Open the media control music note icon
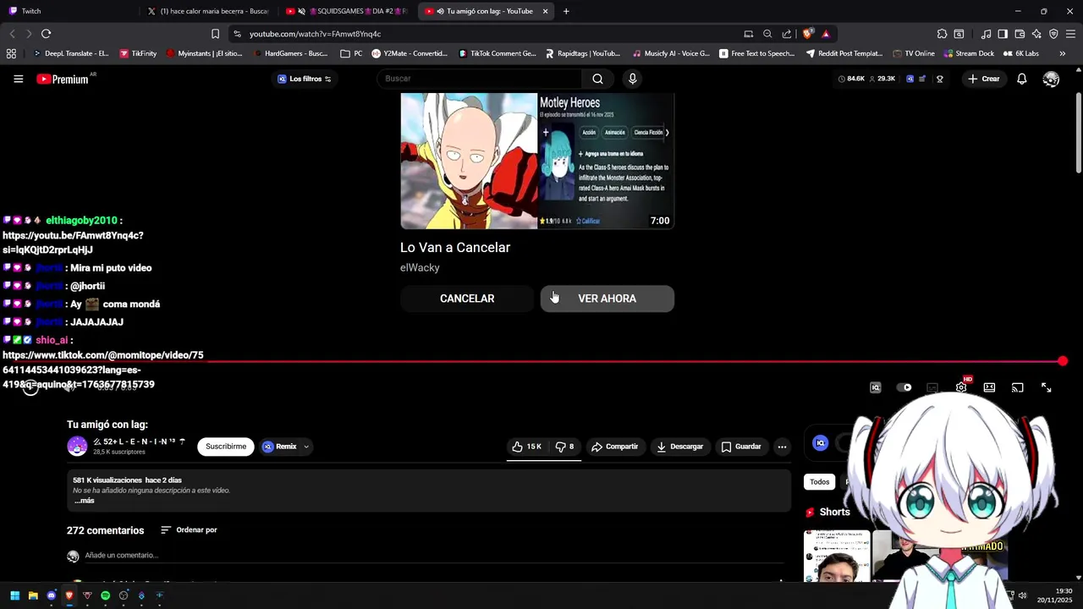1083x609 pixels. click(986, 34)
